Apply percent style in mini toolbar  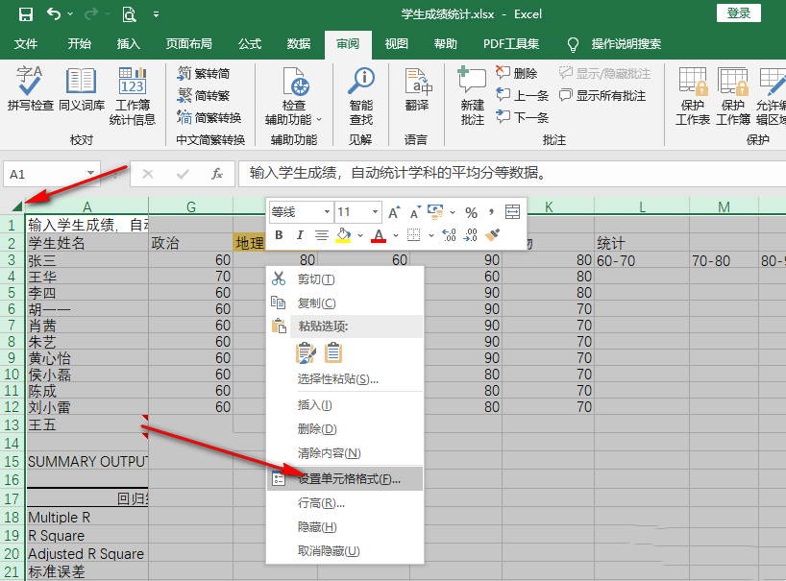[471, 212]
